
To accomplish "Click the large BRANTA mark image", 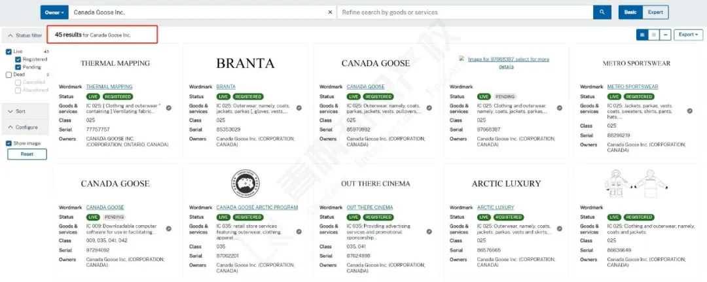I will coord(245,63).
